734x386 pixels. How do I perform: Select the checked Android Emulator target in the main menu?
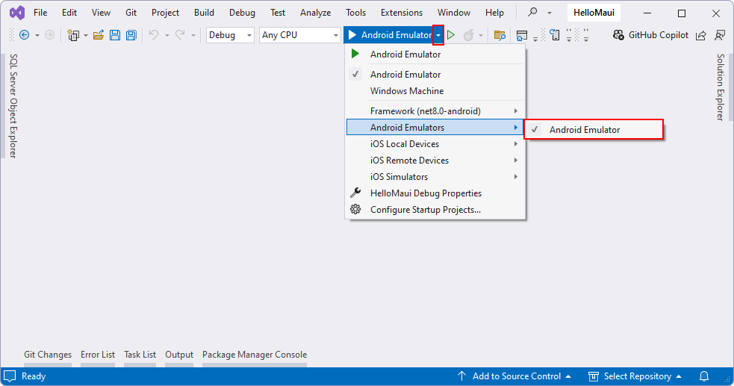click(435, 75)
